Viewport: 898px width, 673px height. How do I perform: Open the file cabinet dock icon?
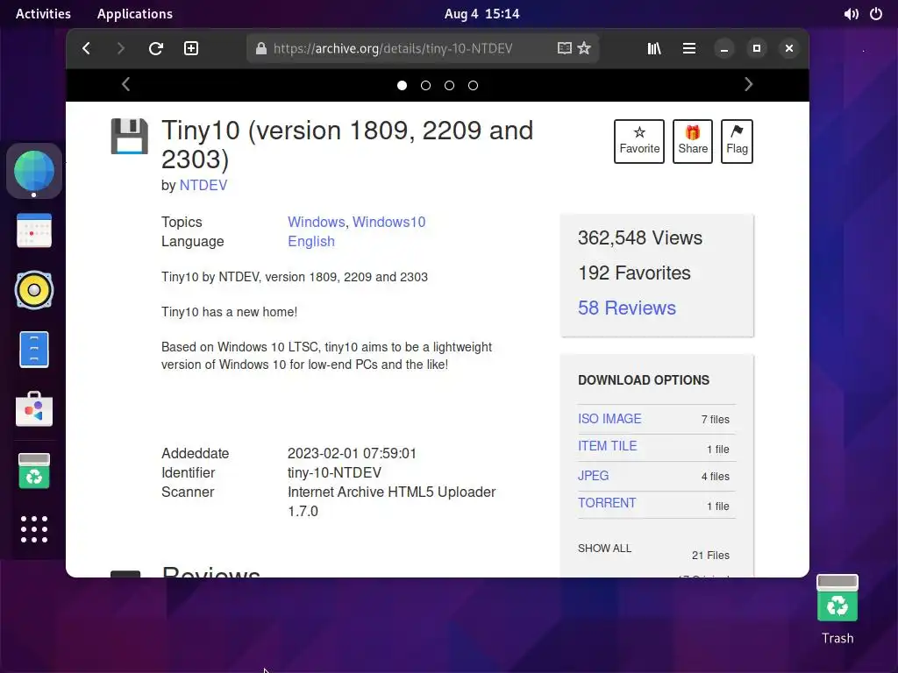coord(34,350)
